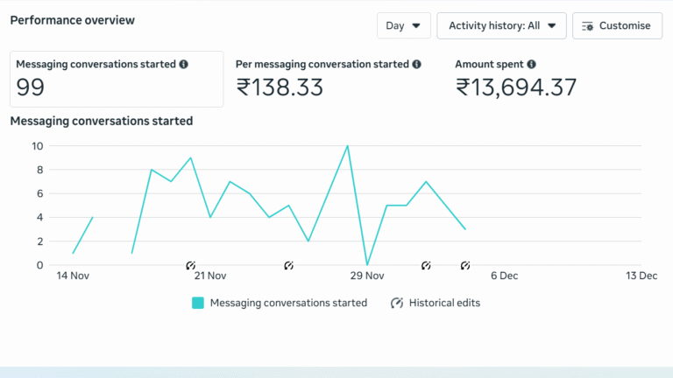673x378 pixels.
Task: Click the 14 Nov date label on axis
Action: 74,276
